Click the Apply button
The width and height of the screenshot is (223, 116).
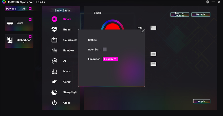click(x=201, y=101)
